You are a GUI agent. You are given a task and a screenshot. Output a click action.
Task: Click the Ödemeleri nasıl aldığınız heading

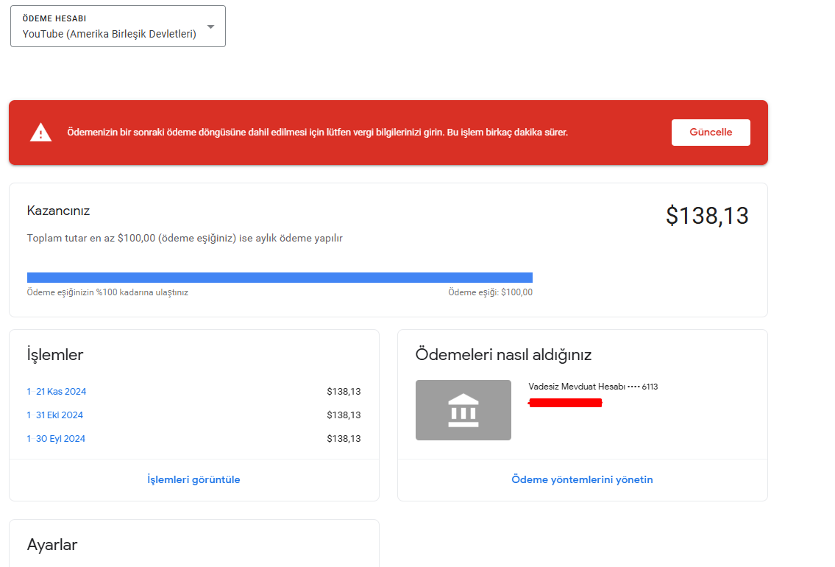tap(503, 354)
